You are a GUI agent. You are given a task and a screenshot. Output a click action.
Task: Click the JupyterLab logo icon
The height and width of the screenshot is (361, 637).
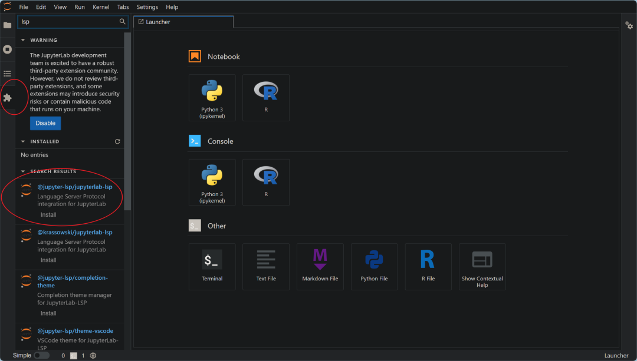[x=7, y=6]
